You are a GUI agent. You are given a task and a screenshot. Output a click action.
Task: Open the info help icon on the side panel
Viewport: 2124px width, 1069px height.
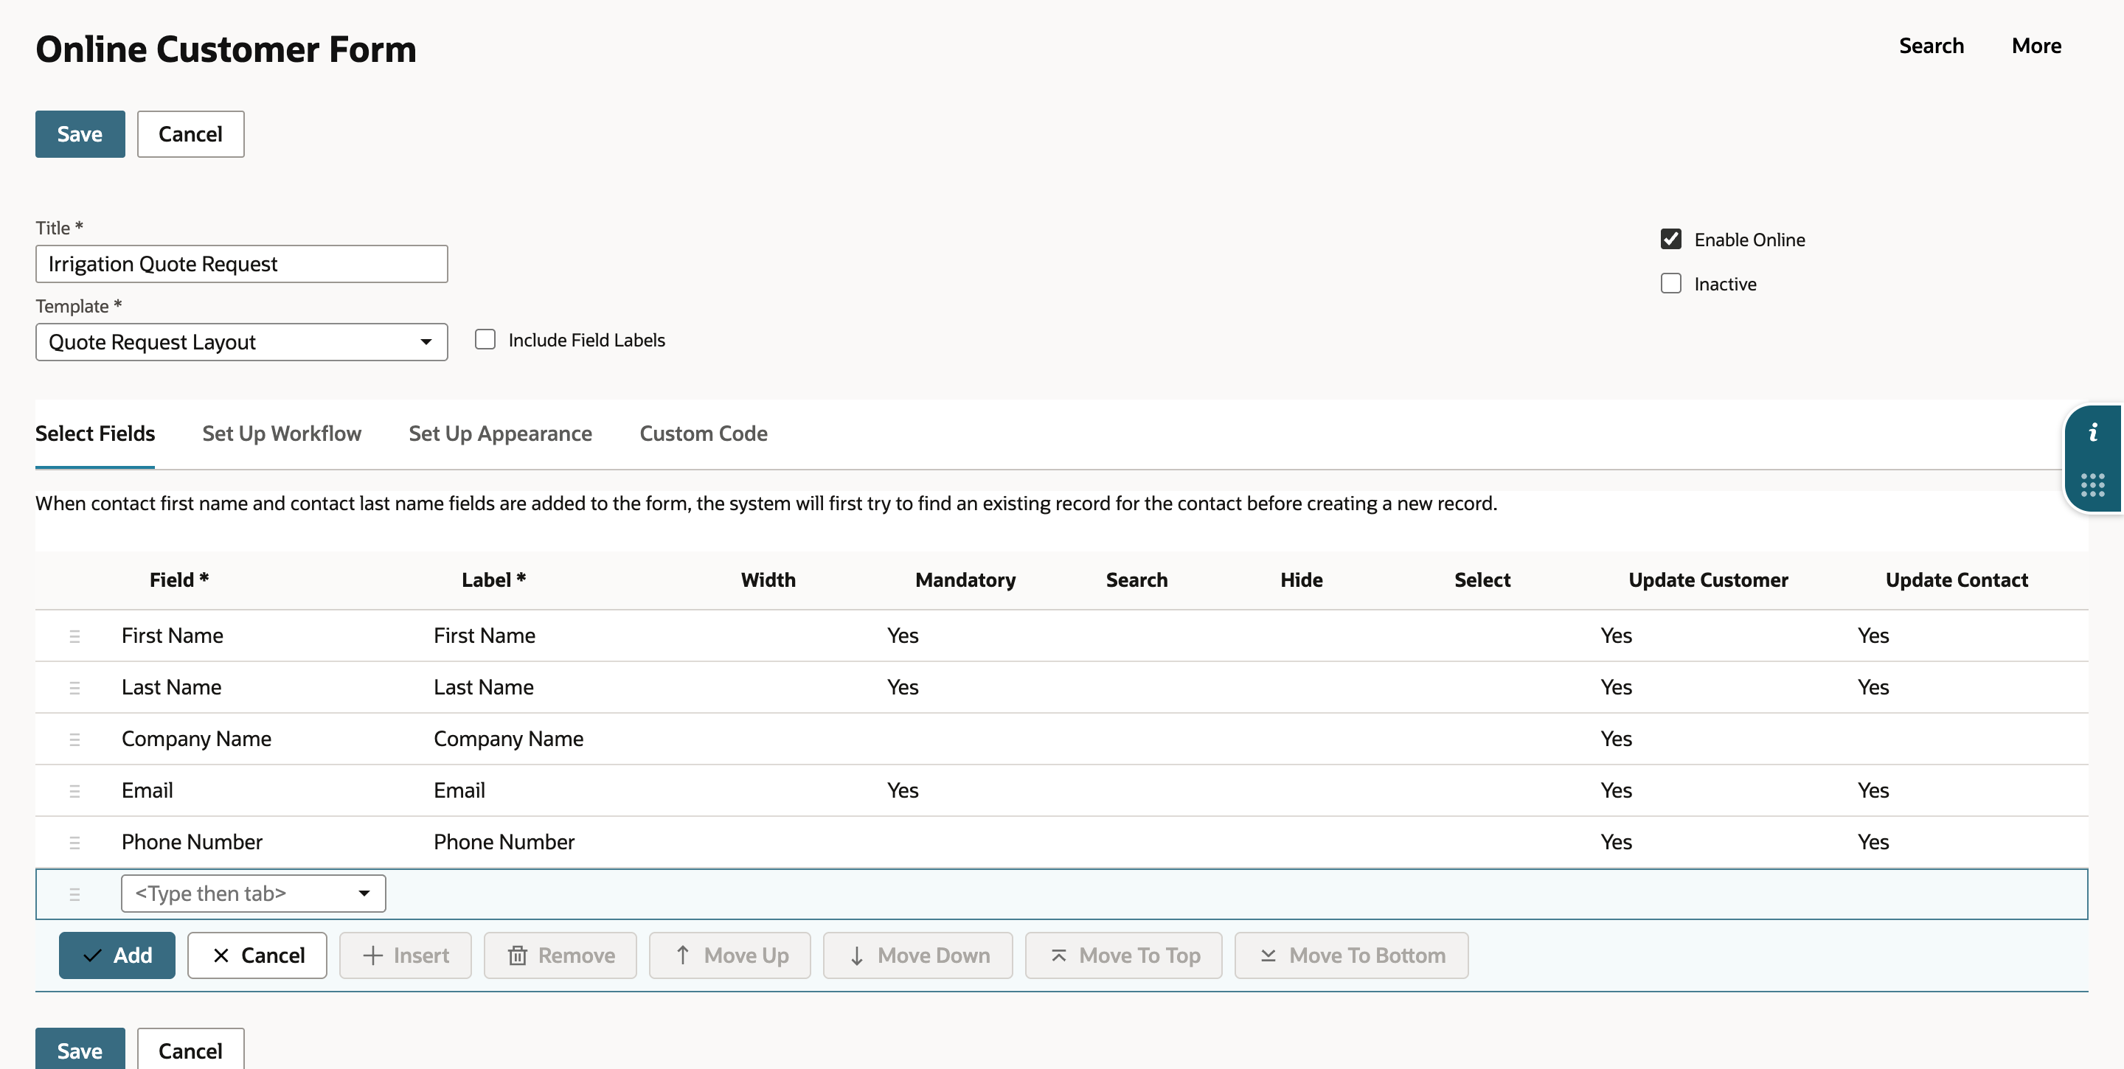click(x=2093, y=433)
